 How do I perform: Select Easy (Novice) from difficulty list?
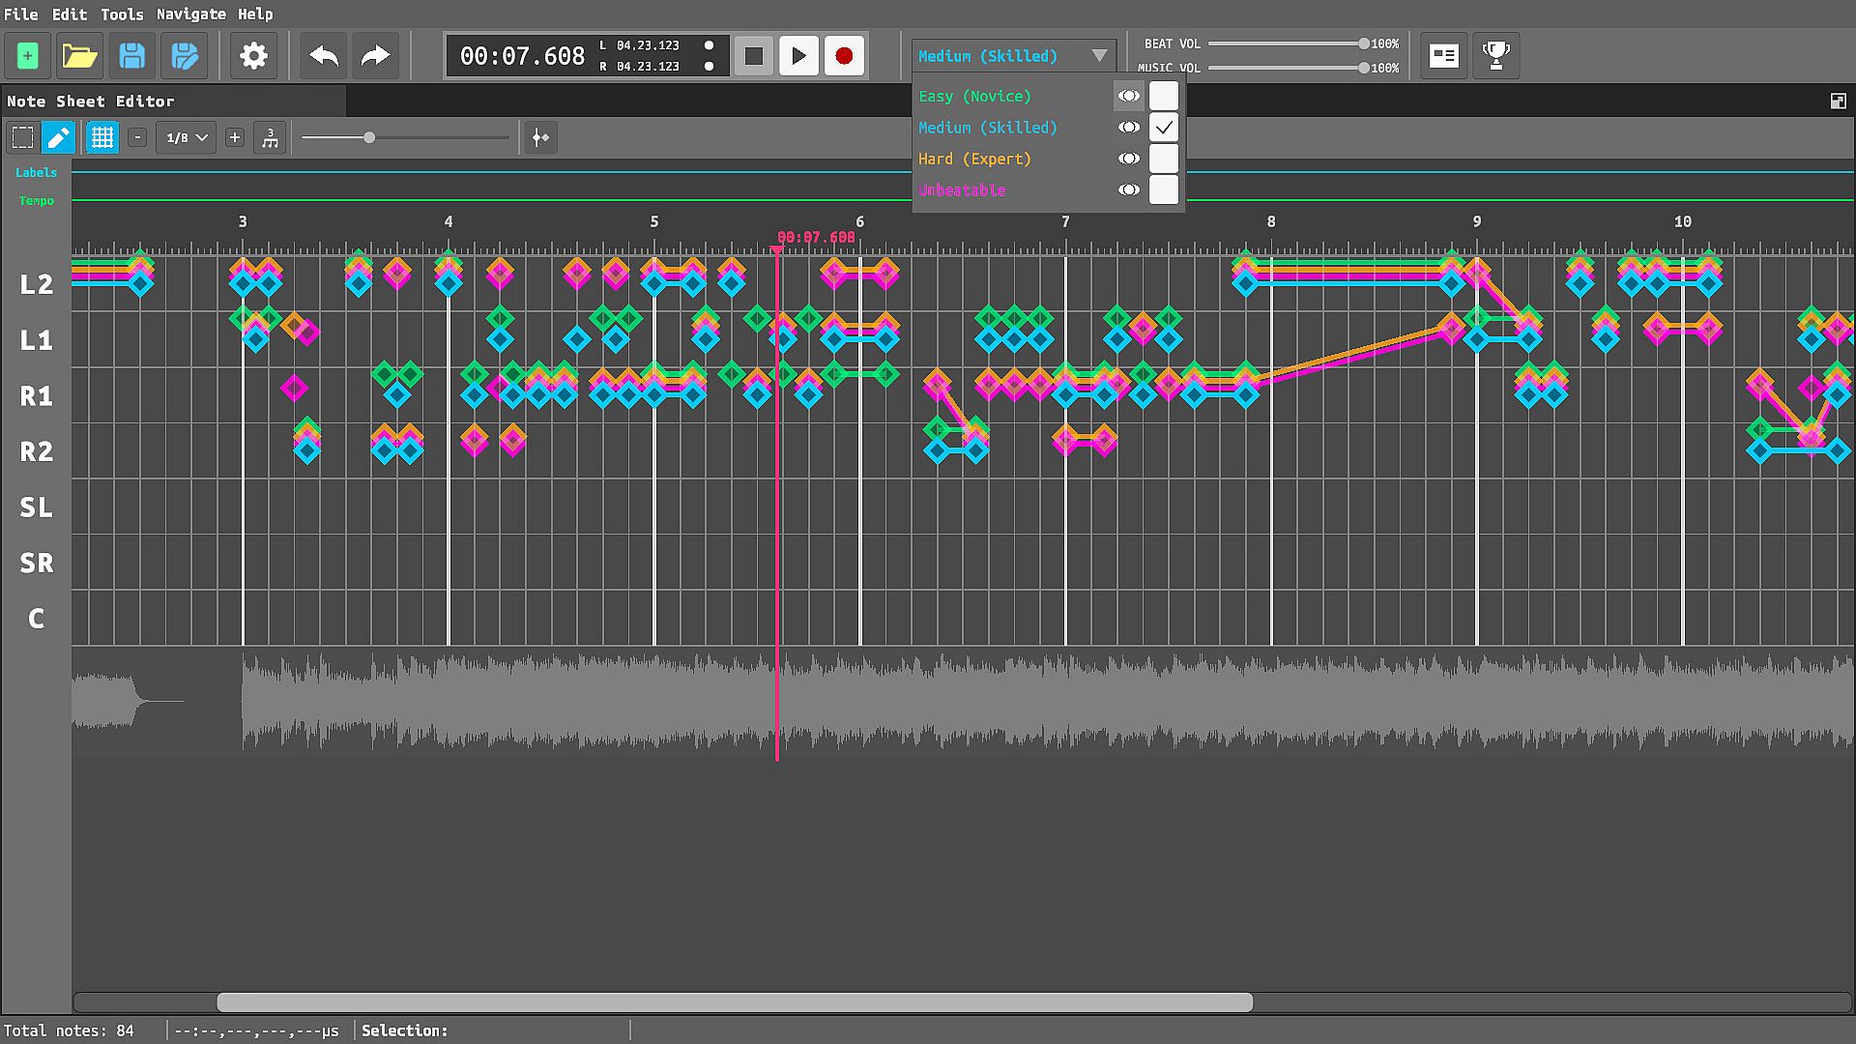click(x=974, y=96)
